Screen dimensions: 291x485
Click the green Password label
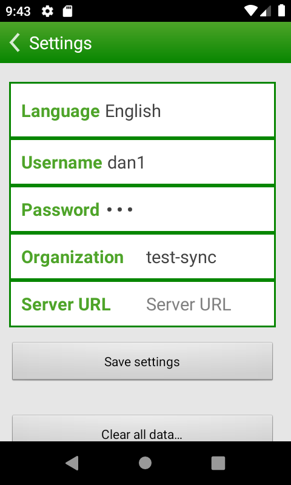[x=60, y=210]
